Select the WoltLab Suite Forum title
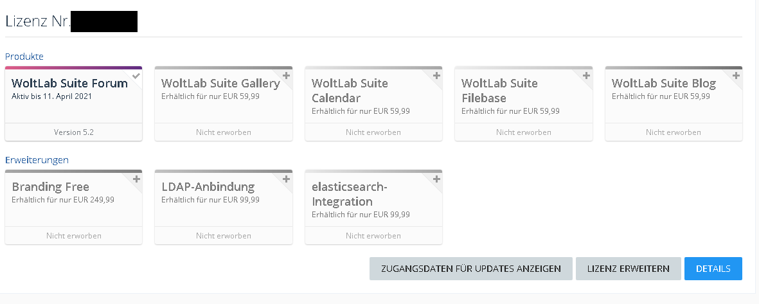This screenshot has height=304, width=759. coord(69,84)
